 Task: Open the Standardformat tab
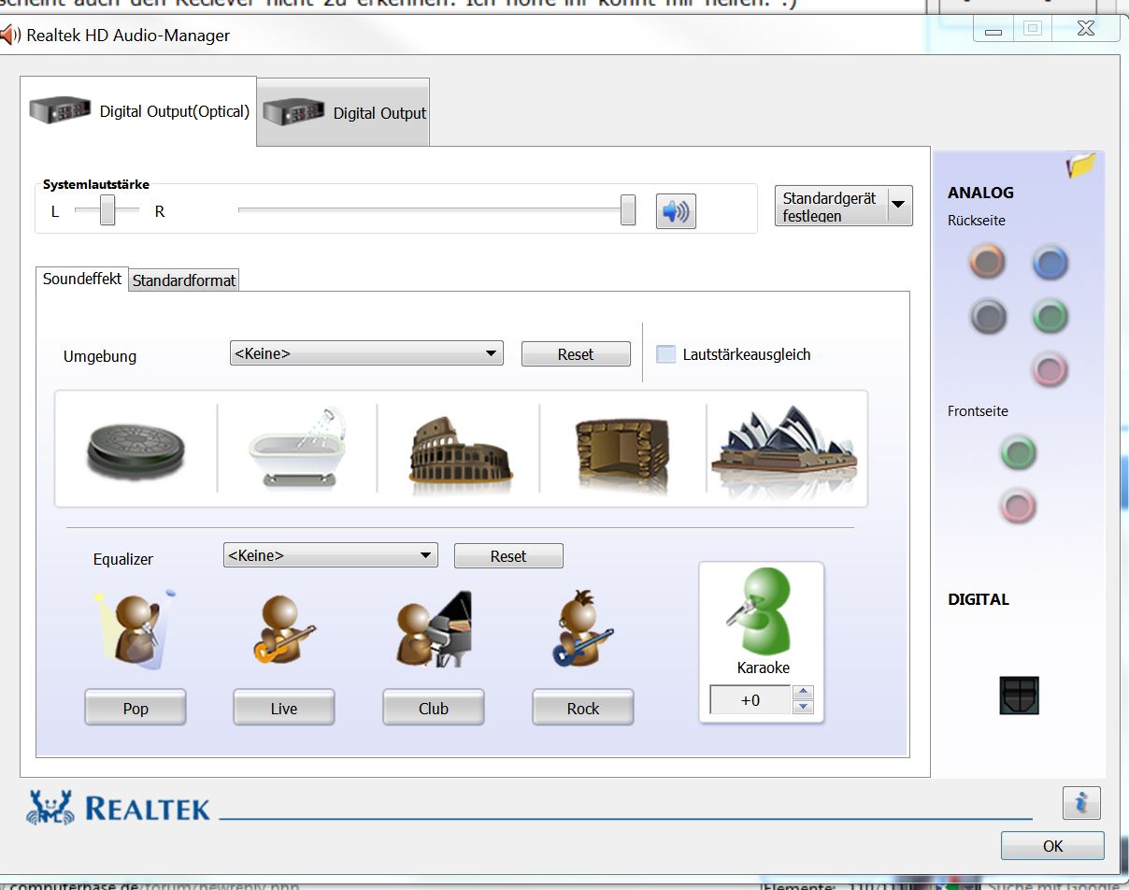pos(184,280)
